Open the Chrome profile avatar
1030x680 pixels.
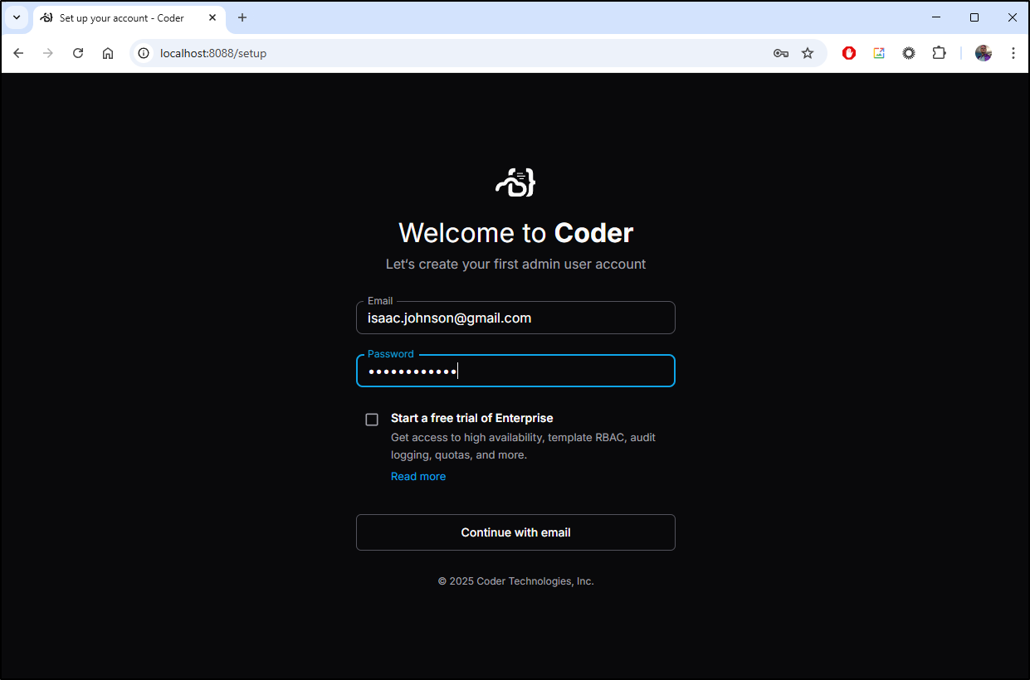[x=984, y=53]
